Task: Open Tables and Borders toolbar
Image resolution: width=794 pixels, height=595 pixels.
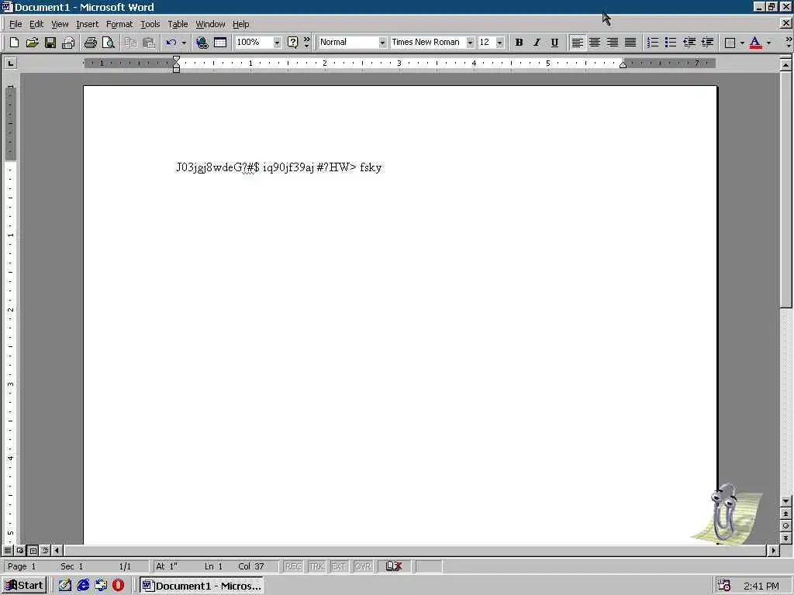Action: click(x=220, y=43)
